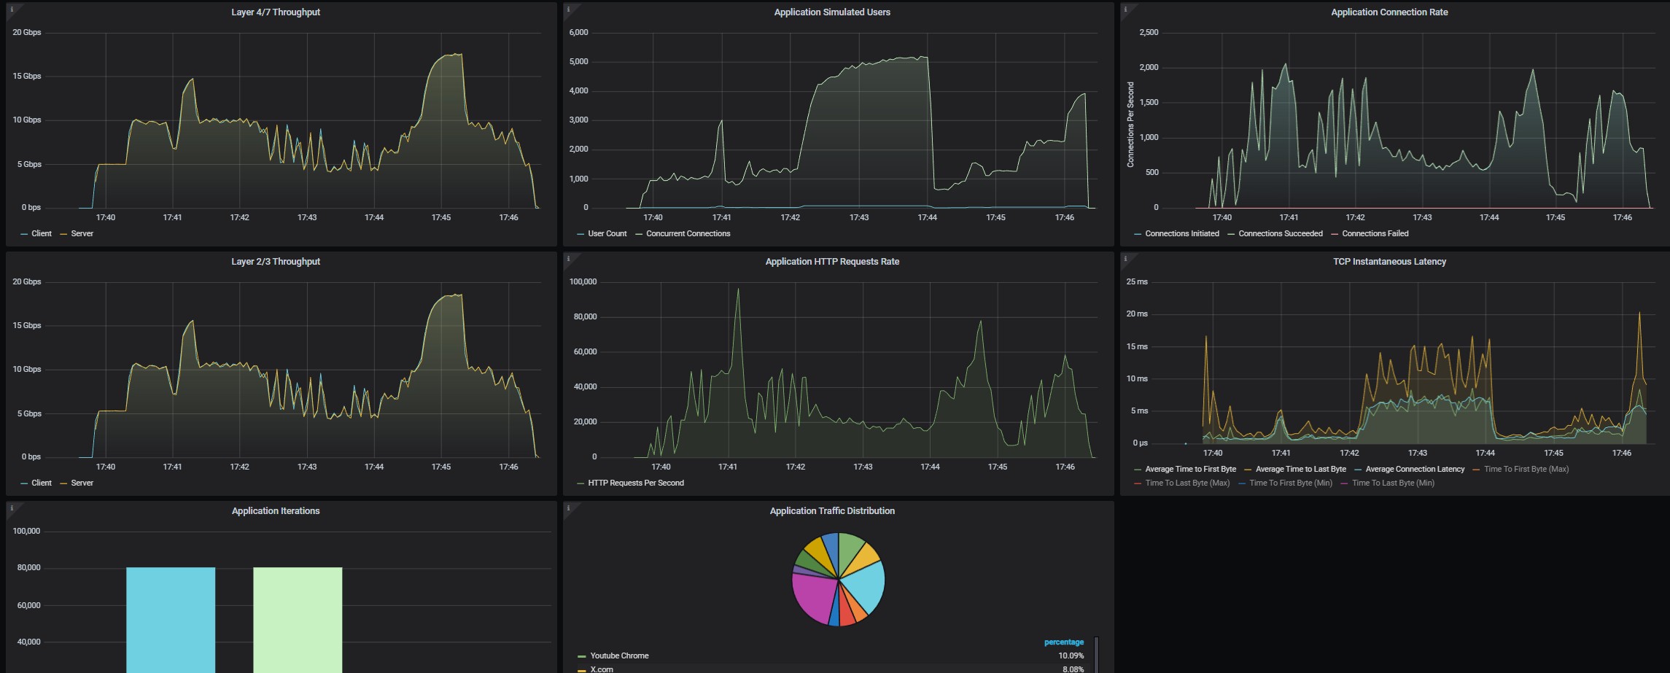
Task: Open the Application Iterations panel title menu
Action: coord(276,511)
